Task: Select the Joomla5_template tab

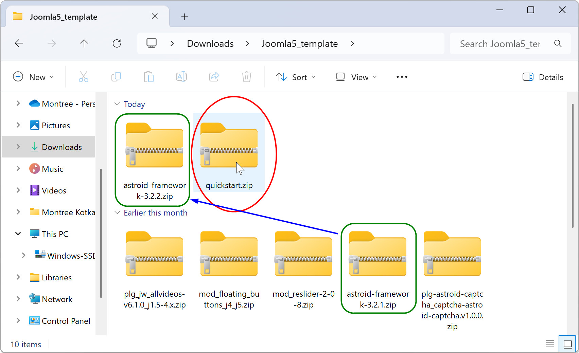Action: coord(63,16)
